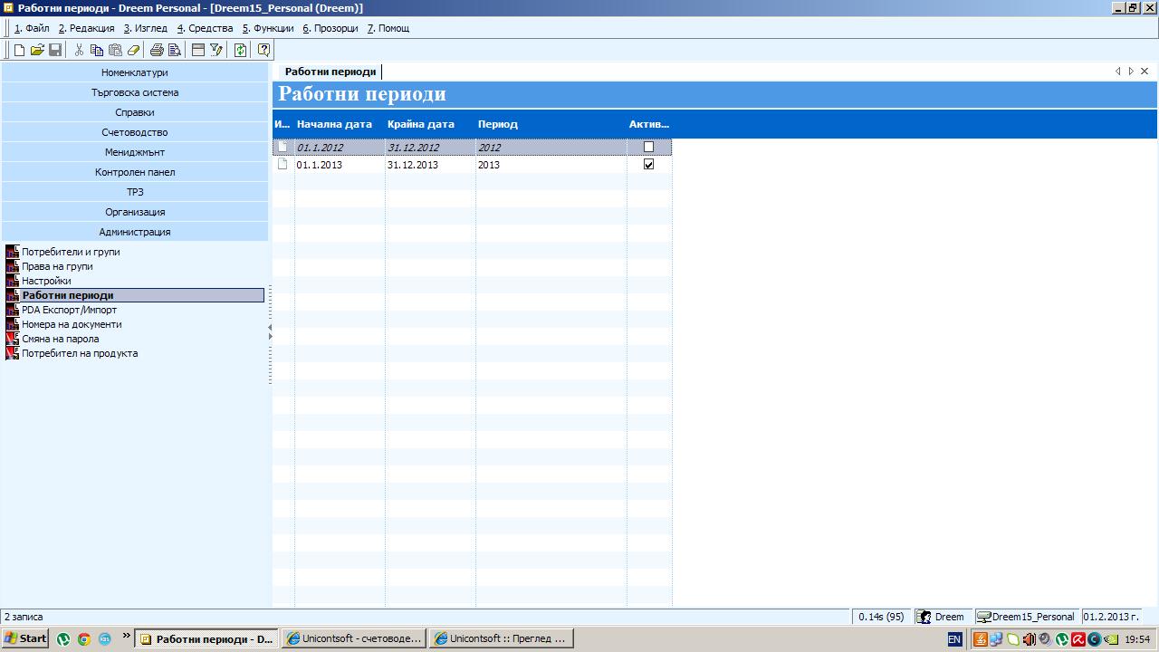Expand the ТРЗ section
The width and height of the screenshot is (1159, 652).
(135, 192)
